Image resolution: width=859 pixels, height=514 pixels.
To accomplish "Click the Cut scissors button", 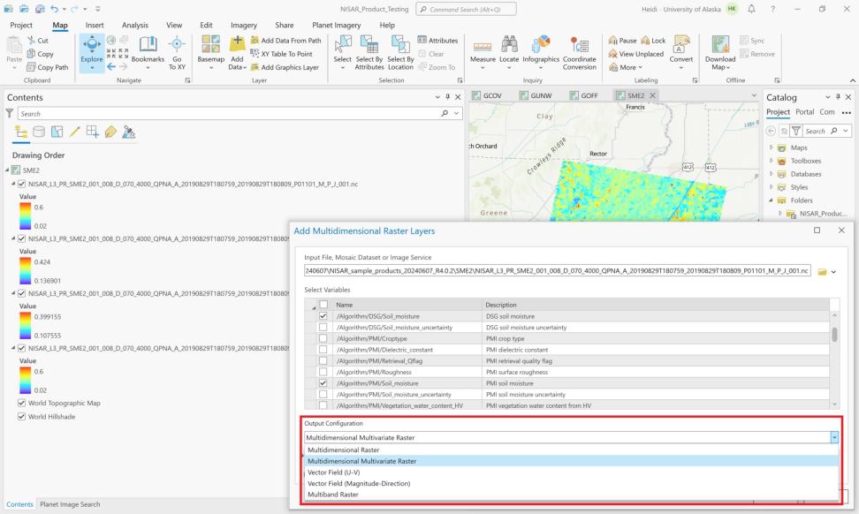I will (38, 41).
